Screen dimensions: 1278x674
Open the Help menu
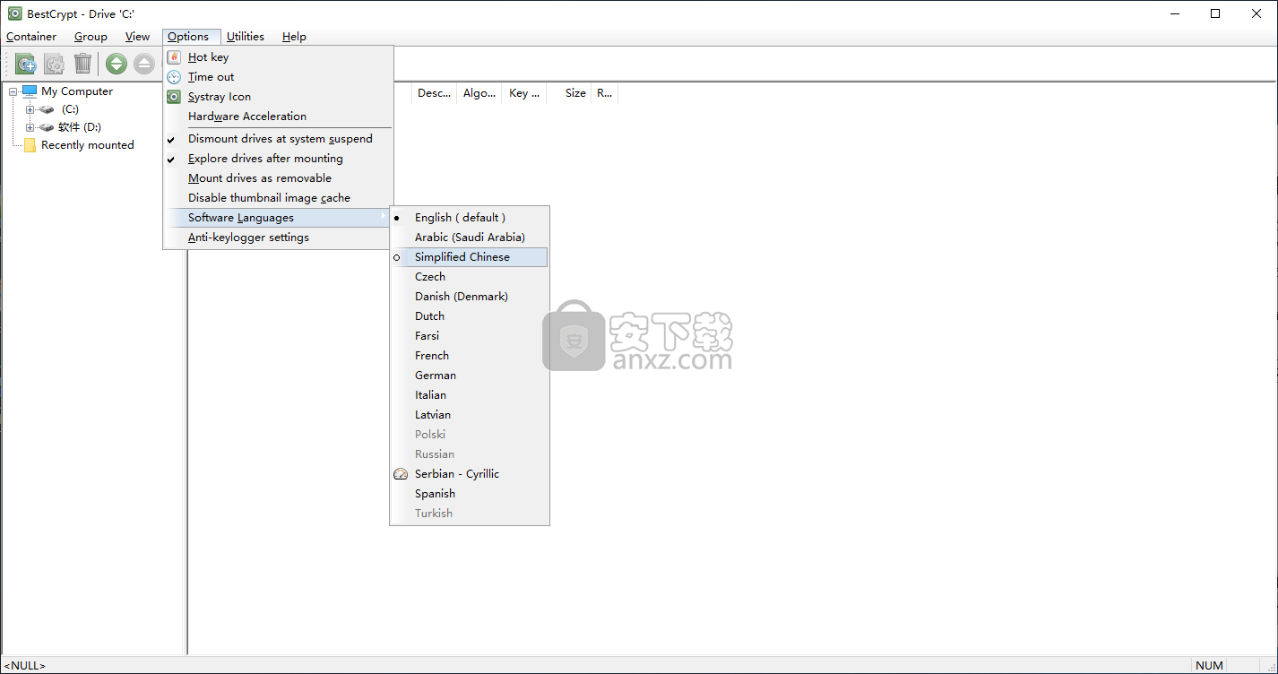point(294,37)
